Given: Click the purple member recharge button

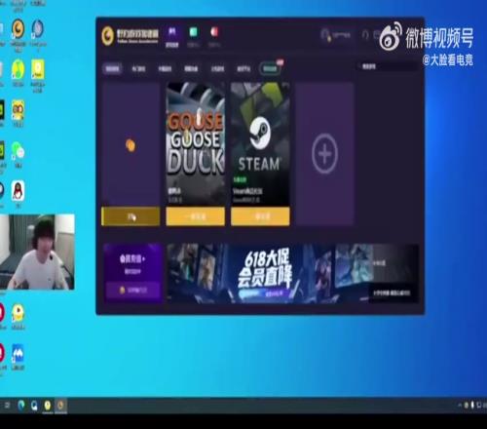Looking at the screenshot, I should [133, 290].
